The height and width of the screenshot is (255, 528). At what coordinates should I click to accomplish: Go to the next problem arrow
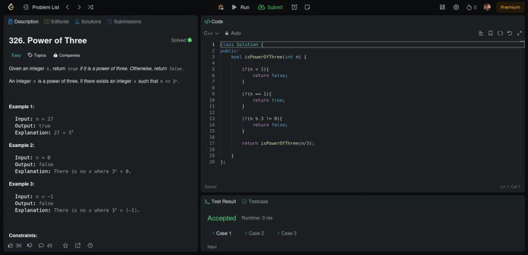click(x=79, y=7)
